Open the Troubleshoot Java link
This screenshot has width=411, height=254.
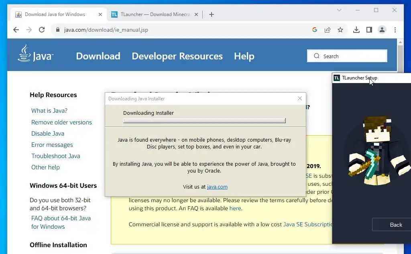[x=55, y=156]
